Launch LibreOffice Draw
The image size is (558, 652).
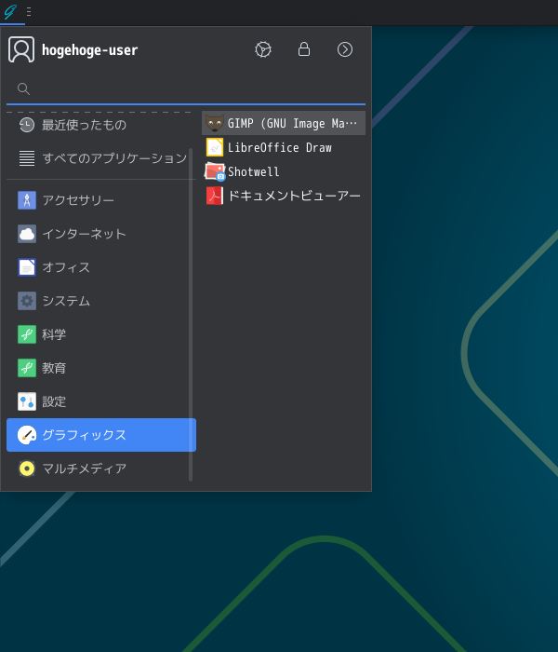point(284,147)
